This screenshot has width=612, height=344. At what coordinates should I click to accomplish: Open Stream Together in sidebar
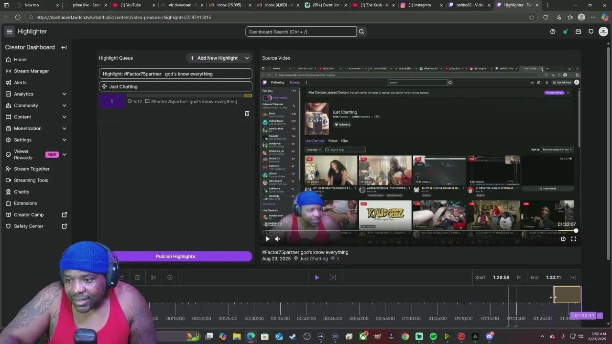point(32,169)
